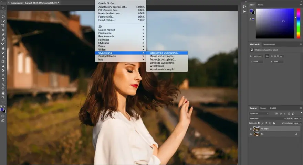Open Filtr Camera Raw menu item
The image size is (303, 165).
coord(121,10)
